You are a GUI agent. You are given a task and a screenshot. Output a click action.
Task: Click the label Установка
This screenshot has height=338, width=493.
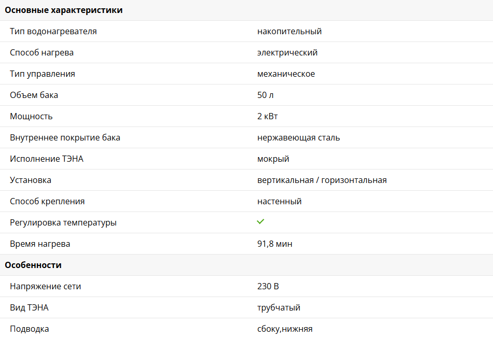(31, 180)
